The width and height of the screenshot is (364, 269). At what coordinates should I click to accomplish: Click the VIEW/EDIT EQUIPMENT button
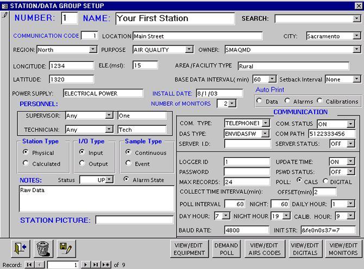(189, 249)
